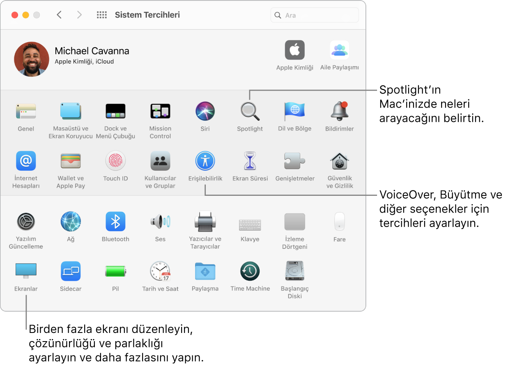The width and height of the screenshot is (506, 367).
Task: Open Tarih ve Saat preferences
Action: click(x=160, y=271)
